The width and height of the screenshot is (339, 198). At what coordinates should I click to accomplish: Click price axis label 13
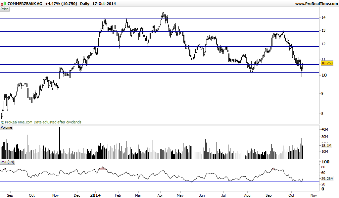pos(324,31)
